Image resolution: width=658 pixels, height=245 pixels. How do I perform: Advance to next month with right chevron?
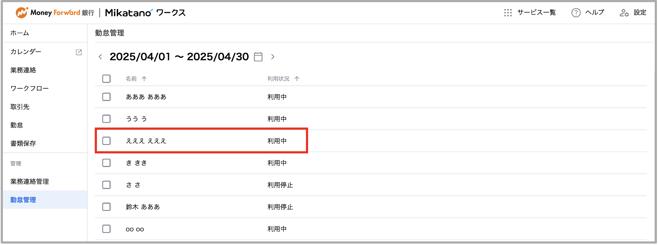(273, 57)
